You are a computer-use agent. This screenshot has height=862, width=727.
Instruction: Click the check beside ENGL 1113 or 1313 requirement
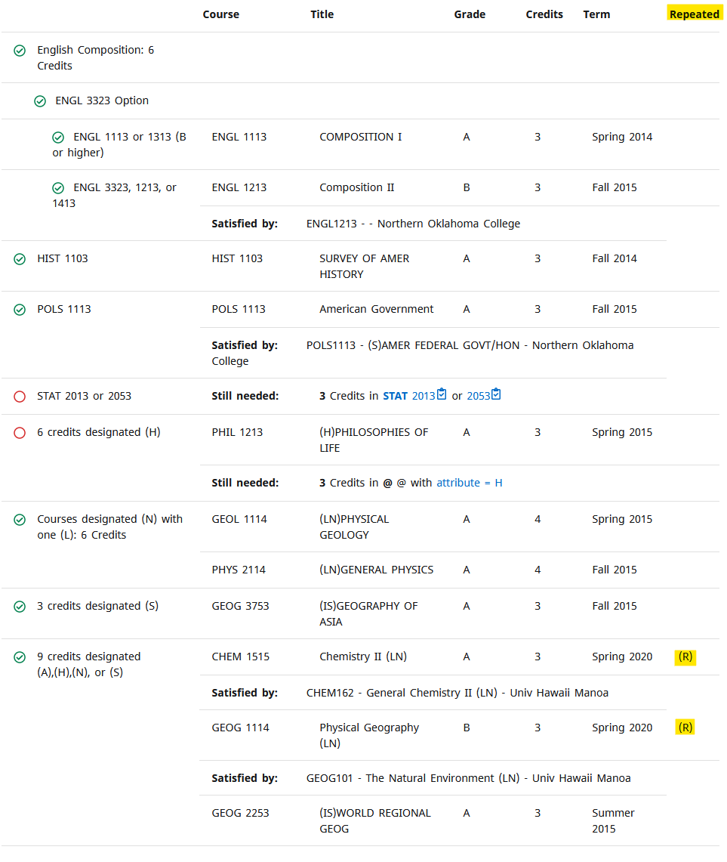pos(58,137)
